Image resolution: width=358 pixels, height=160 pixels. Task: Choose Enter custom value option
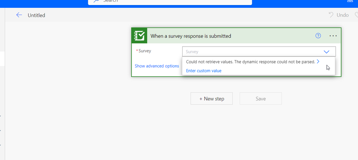[x=204, y=71]
